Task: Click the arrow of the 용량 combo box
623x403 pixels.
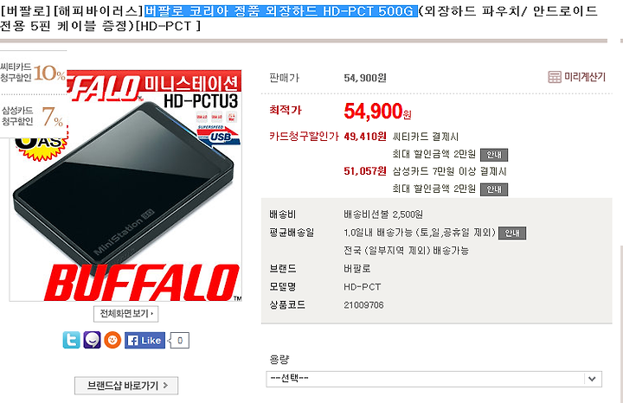Action: 592,379
